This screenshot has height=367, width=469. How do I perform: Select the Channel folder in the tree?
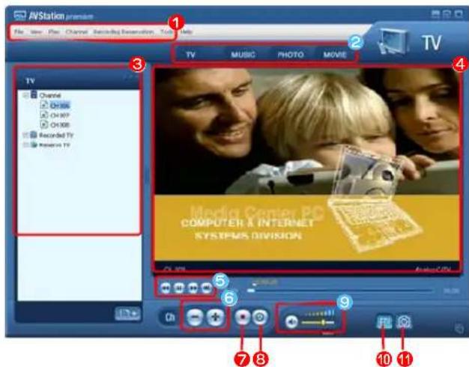pos(50,95)
